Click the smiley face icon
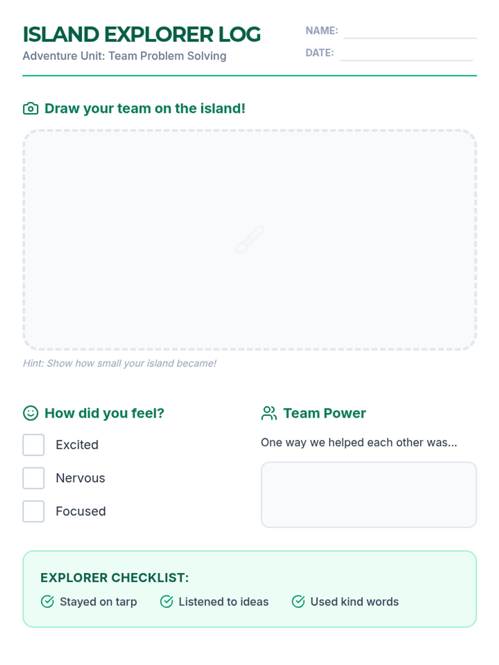The height and width of the screenshot is (665, 499). pos(30,413)
